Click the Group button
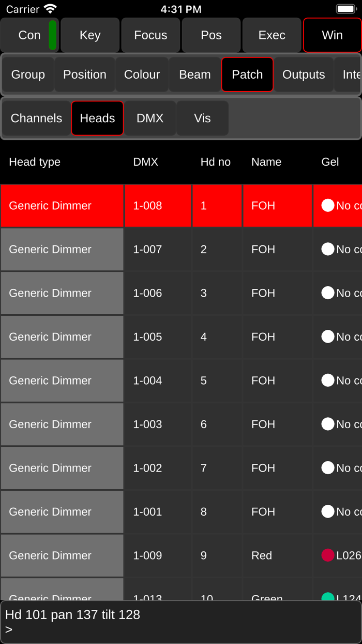This screenshot has width=362, height=644. pos(28,74)
